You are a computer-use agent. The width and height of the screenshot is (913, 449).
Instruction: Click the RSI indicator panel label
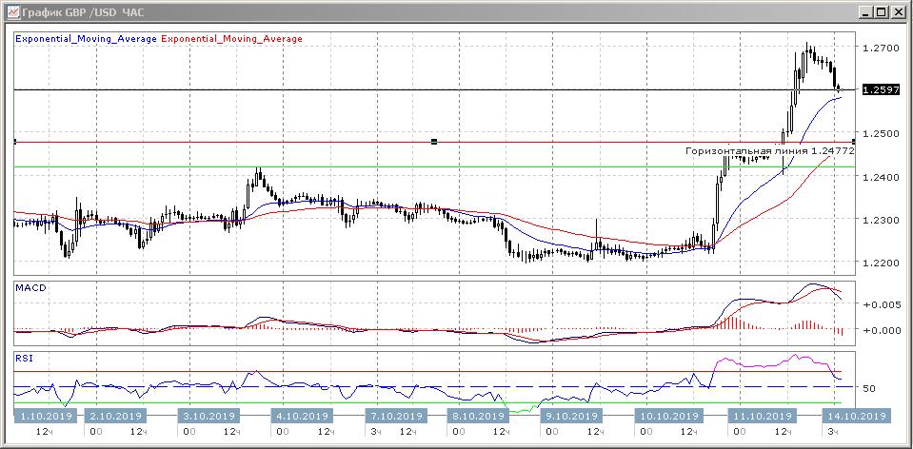pos(26,359)
